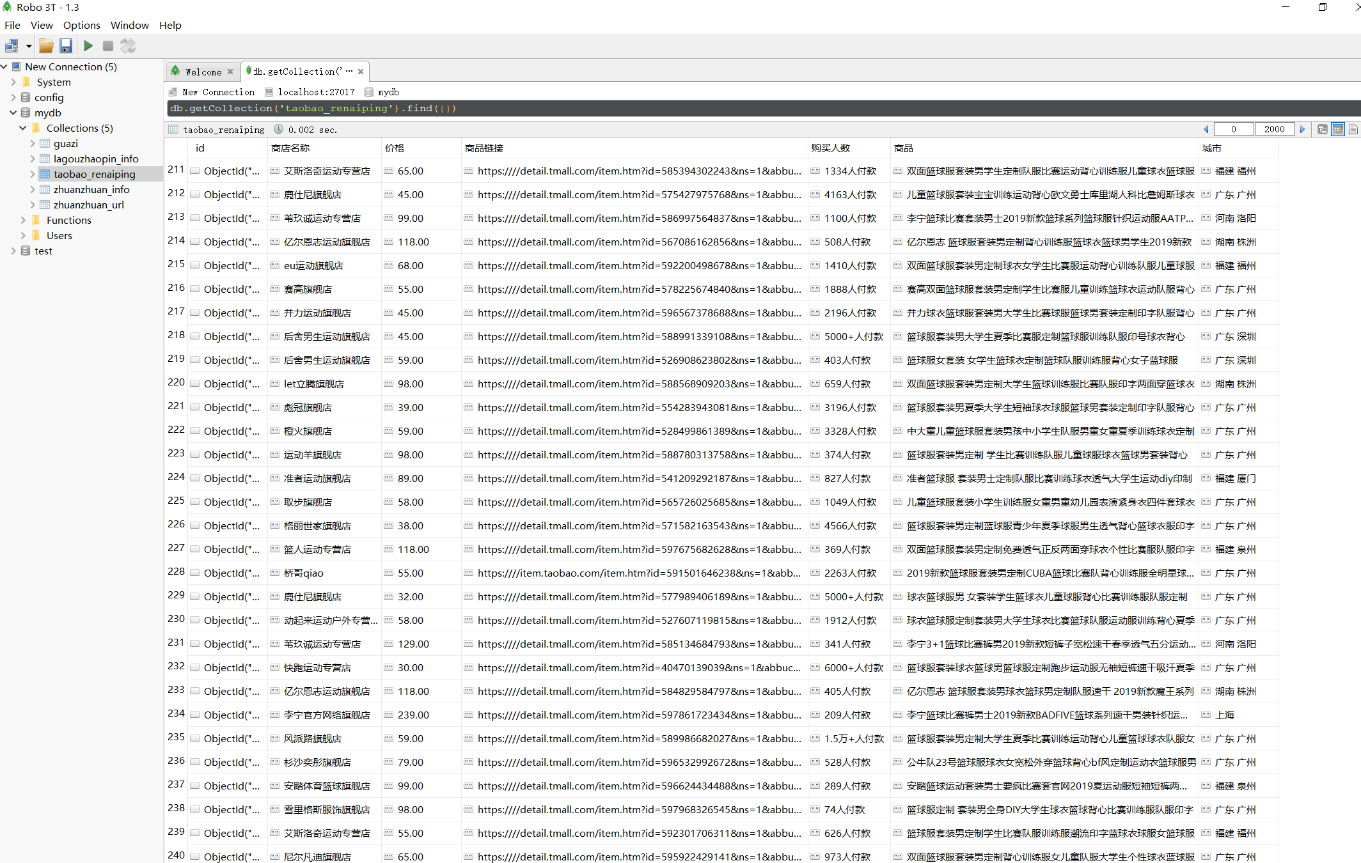Switch results to text view mode icon
This screenshot has height=863, width=1361.
(x=1353, y=129)
